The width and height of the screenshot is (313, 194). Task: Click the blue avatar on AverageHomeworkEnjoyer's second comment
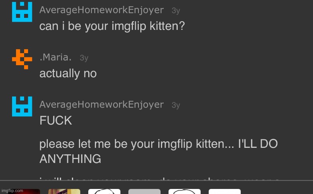22,106
